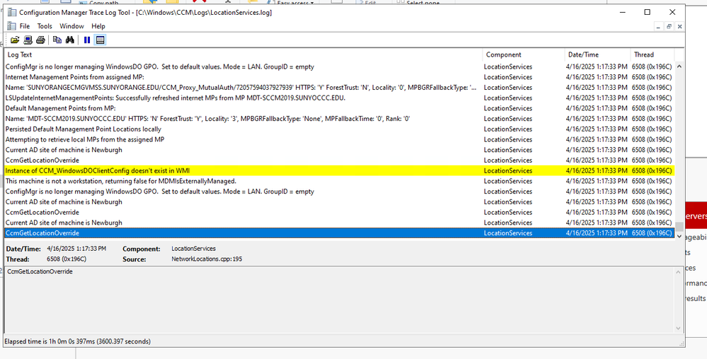
Task: Click the Open on Server computer icon
Action: pos(28,40)
